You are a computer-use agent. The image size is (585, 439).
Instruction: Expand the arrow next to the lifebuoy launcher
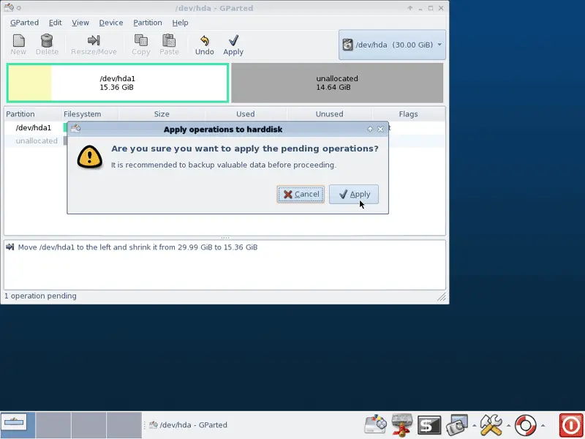click(x=543, y=425)
